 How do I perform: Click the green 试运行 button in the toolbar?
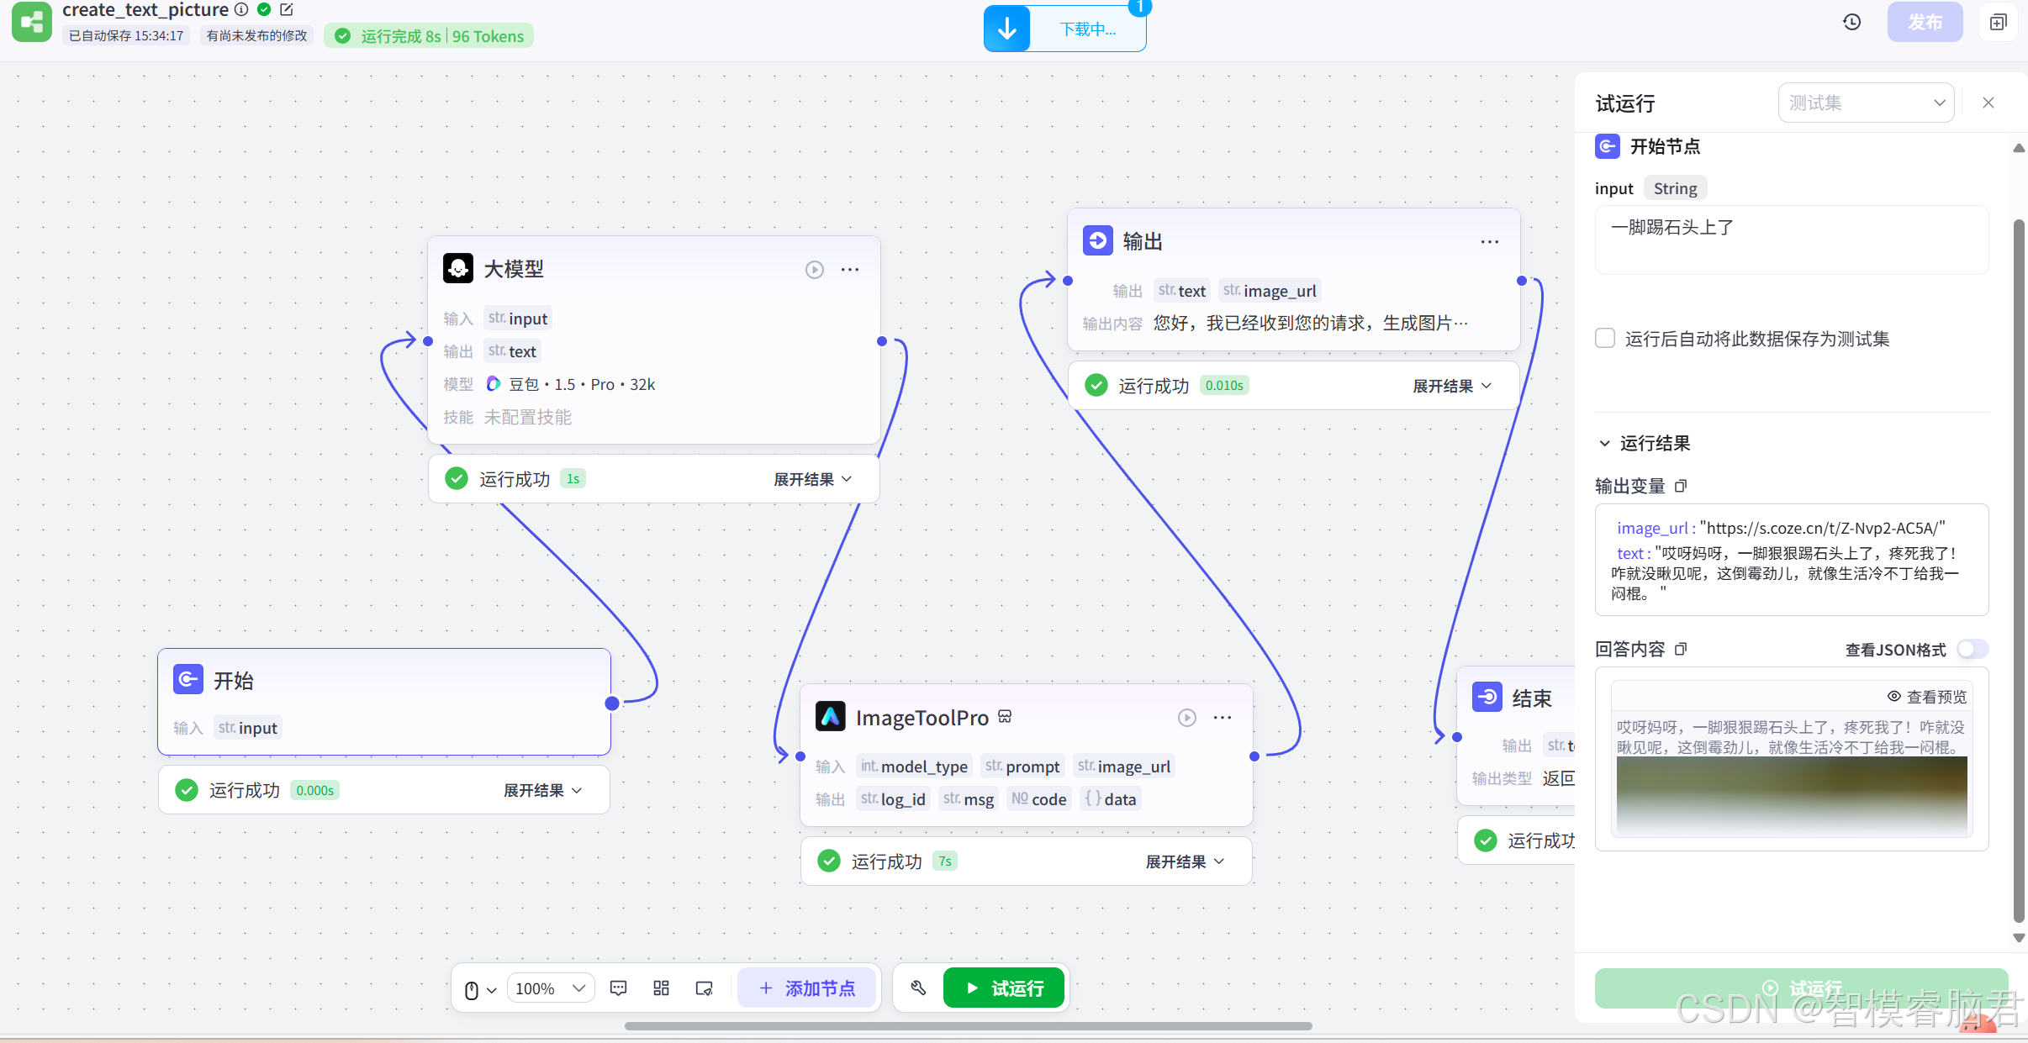pos(1004,988)
